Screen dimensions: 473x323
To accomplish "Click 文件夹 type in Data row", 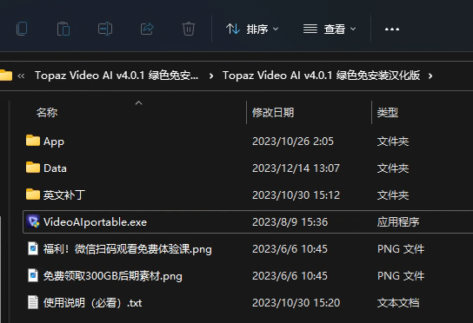I will coord(393,168).
